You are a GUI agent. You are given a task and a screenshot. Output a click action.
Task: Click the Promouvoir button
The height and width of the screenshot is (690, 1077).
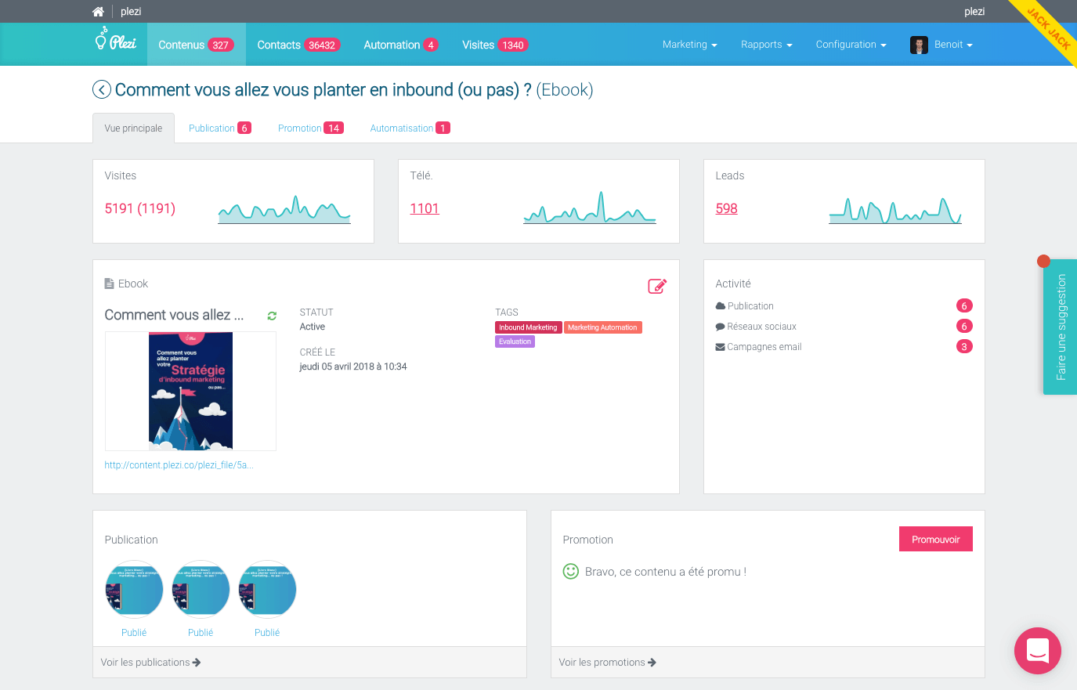click(x=935, y=539)
